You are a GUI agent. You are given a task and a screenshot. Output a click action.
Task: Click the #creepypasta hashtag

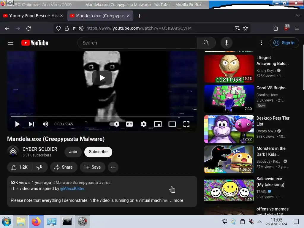[85, 183]
